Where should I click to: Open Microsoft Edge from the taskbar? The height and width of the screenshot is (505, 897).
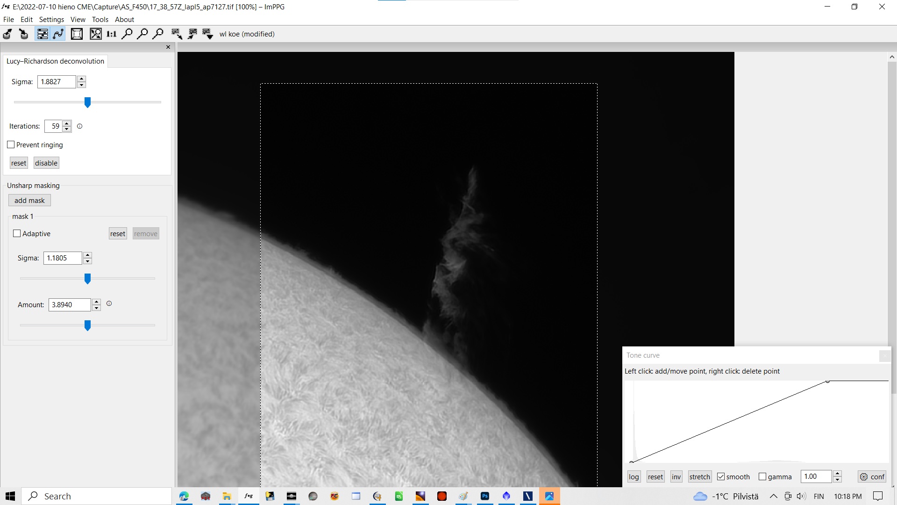tap(184, 496)
